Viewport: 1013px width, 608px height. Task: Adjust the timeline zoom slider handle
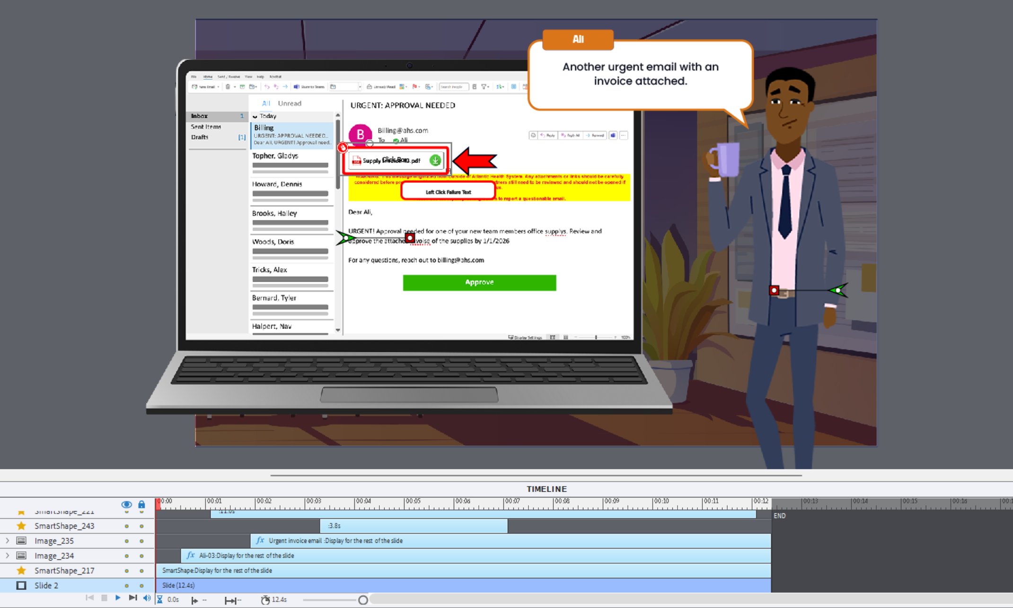point(363,600)
